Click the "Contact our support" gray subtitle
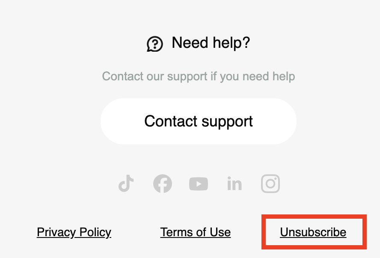 pyautogui.click(x=199, y=77)
